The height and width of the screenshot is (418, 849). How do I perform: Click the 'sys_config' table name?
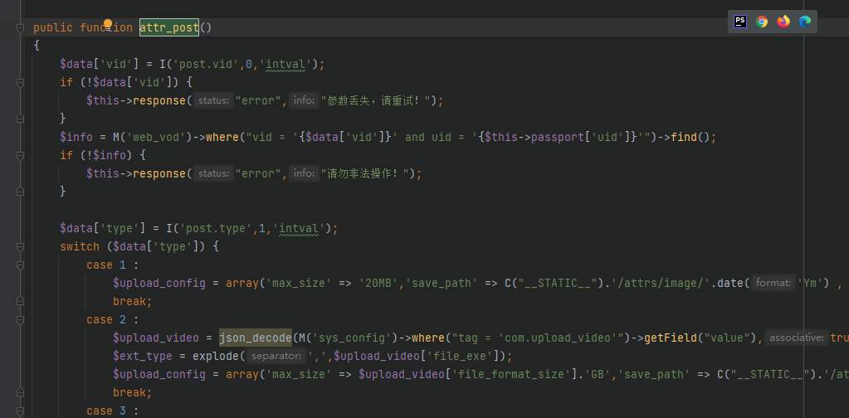click(351, 338)
